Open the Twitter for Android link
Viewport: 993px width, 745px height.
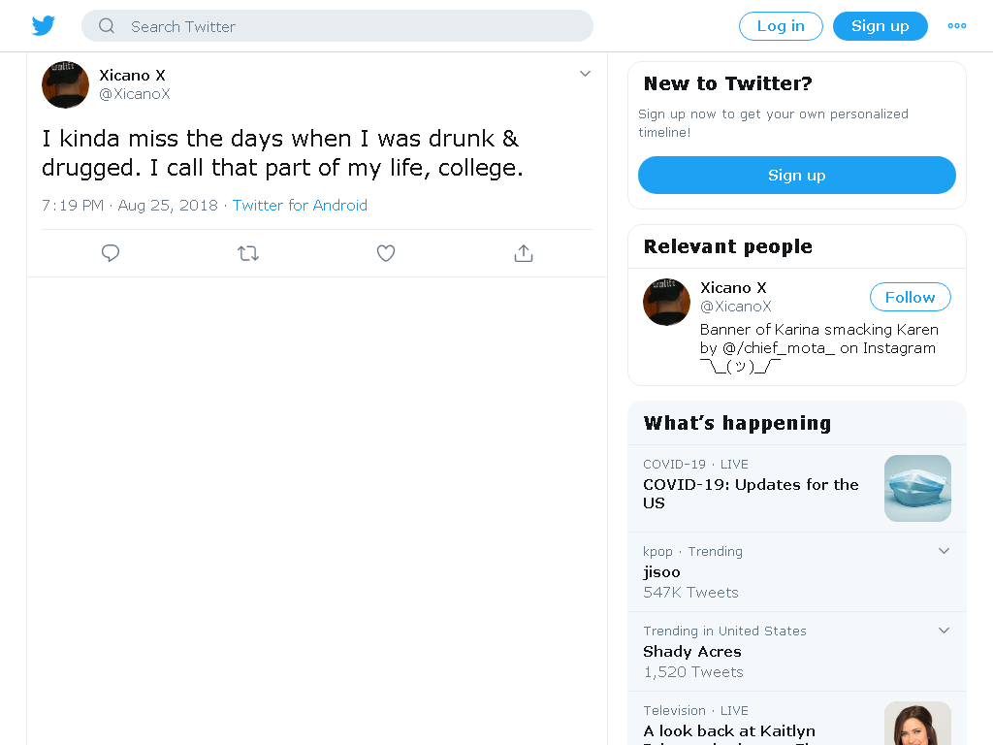coord(300,206)
